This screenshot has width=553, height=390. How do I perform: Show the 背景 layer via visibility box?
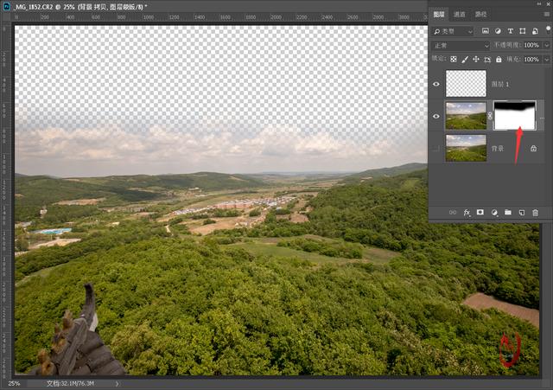click(x=436, y=148)
